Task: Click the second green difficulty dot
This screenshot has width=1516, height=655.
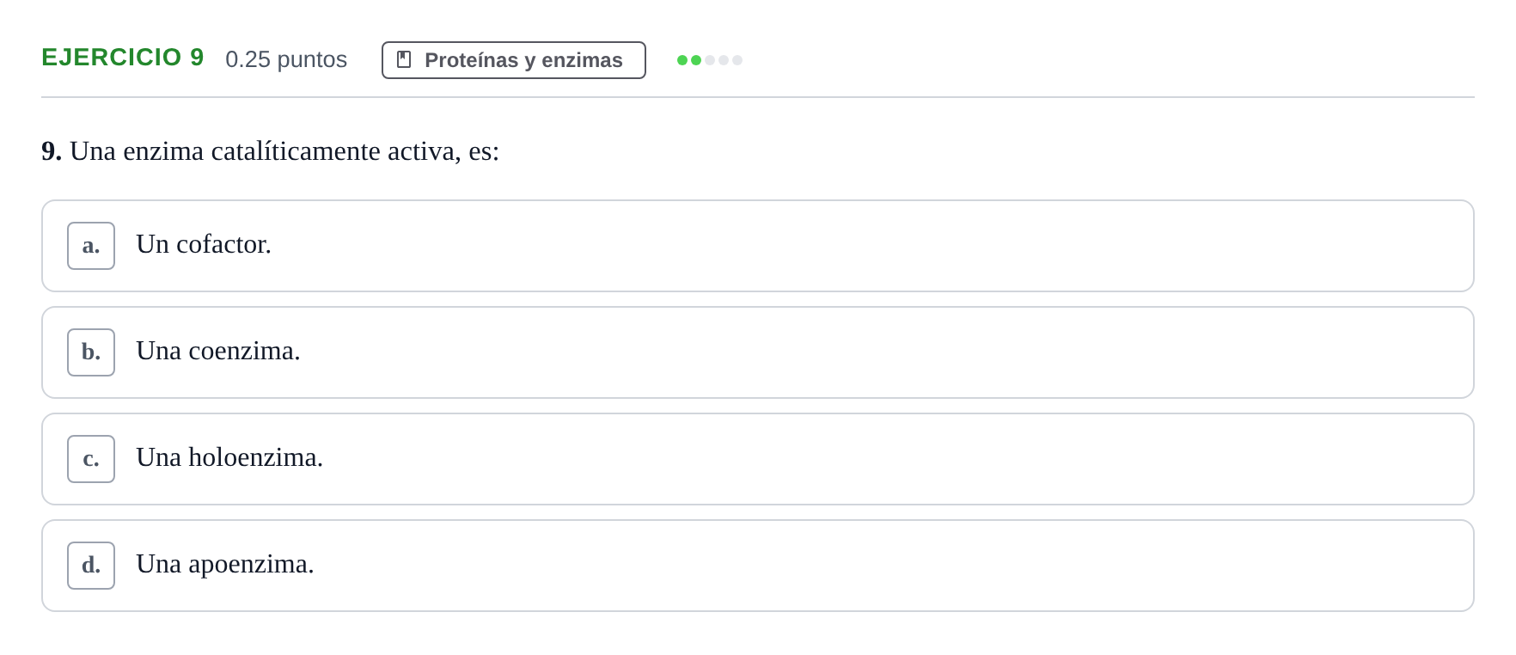Action: coord(696,60)
